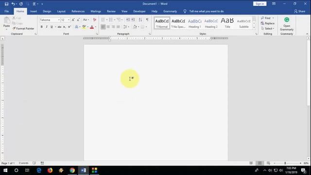Open the Shading color dropdown

coord(138,27)
